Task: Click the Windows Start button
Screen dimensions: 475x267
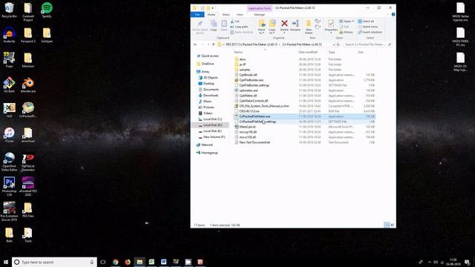Action: tap(6, 262)
